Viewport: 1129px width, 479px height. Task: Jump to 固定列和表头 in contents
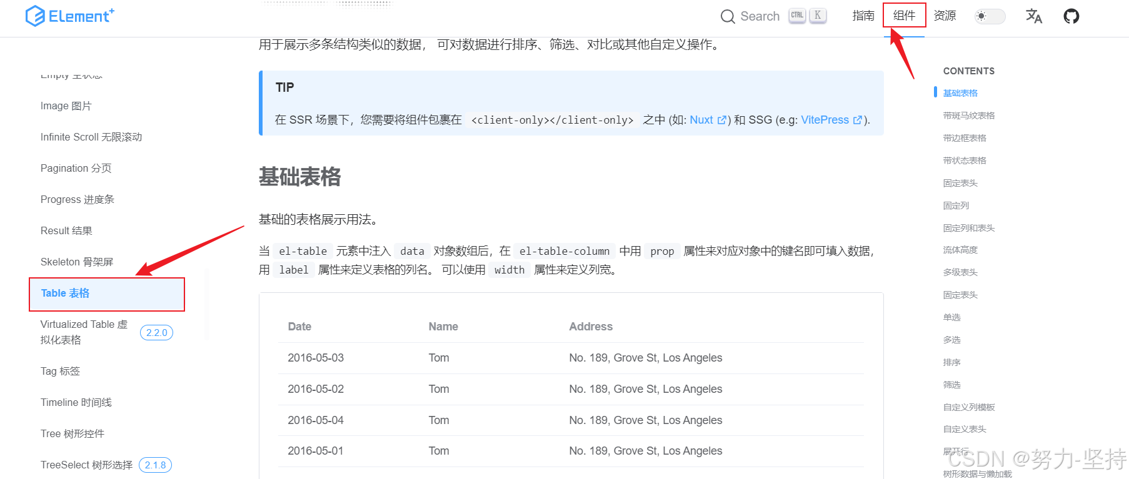coord(969,228)
